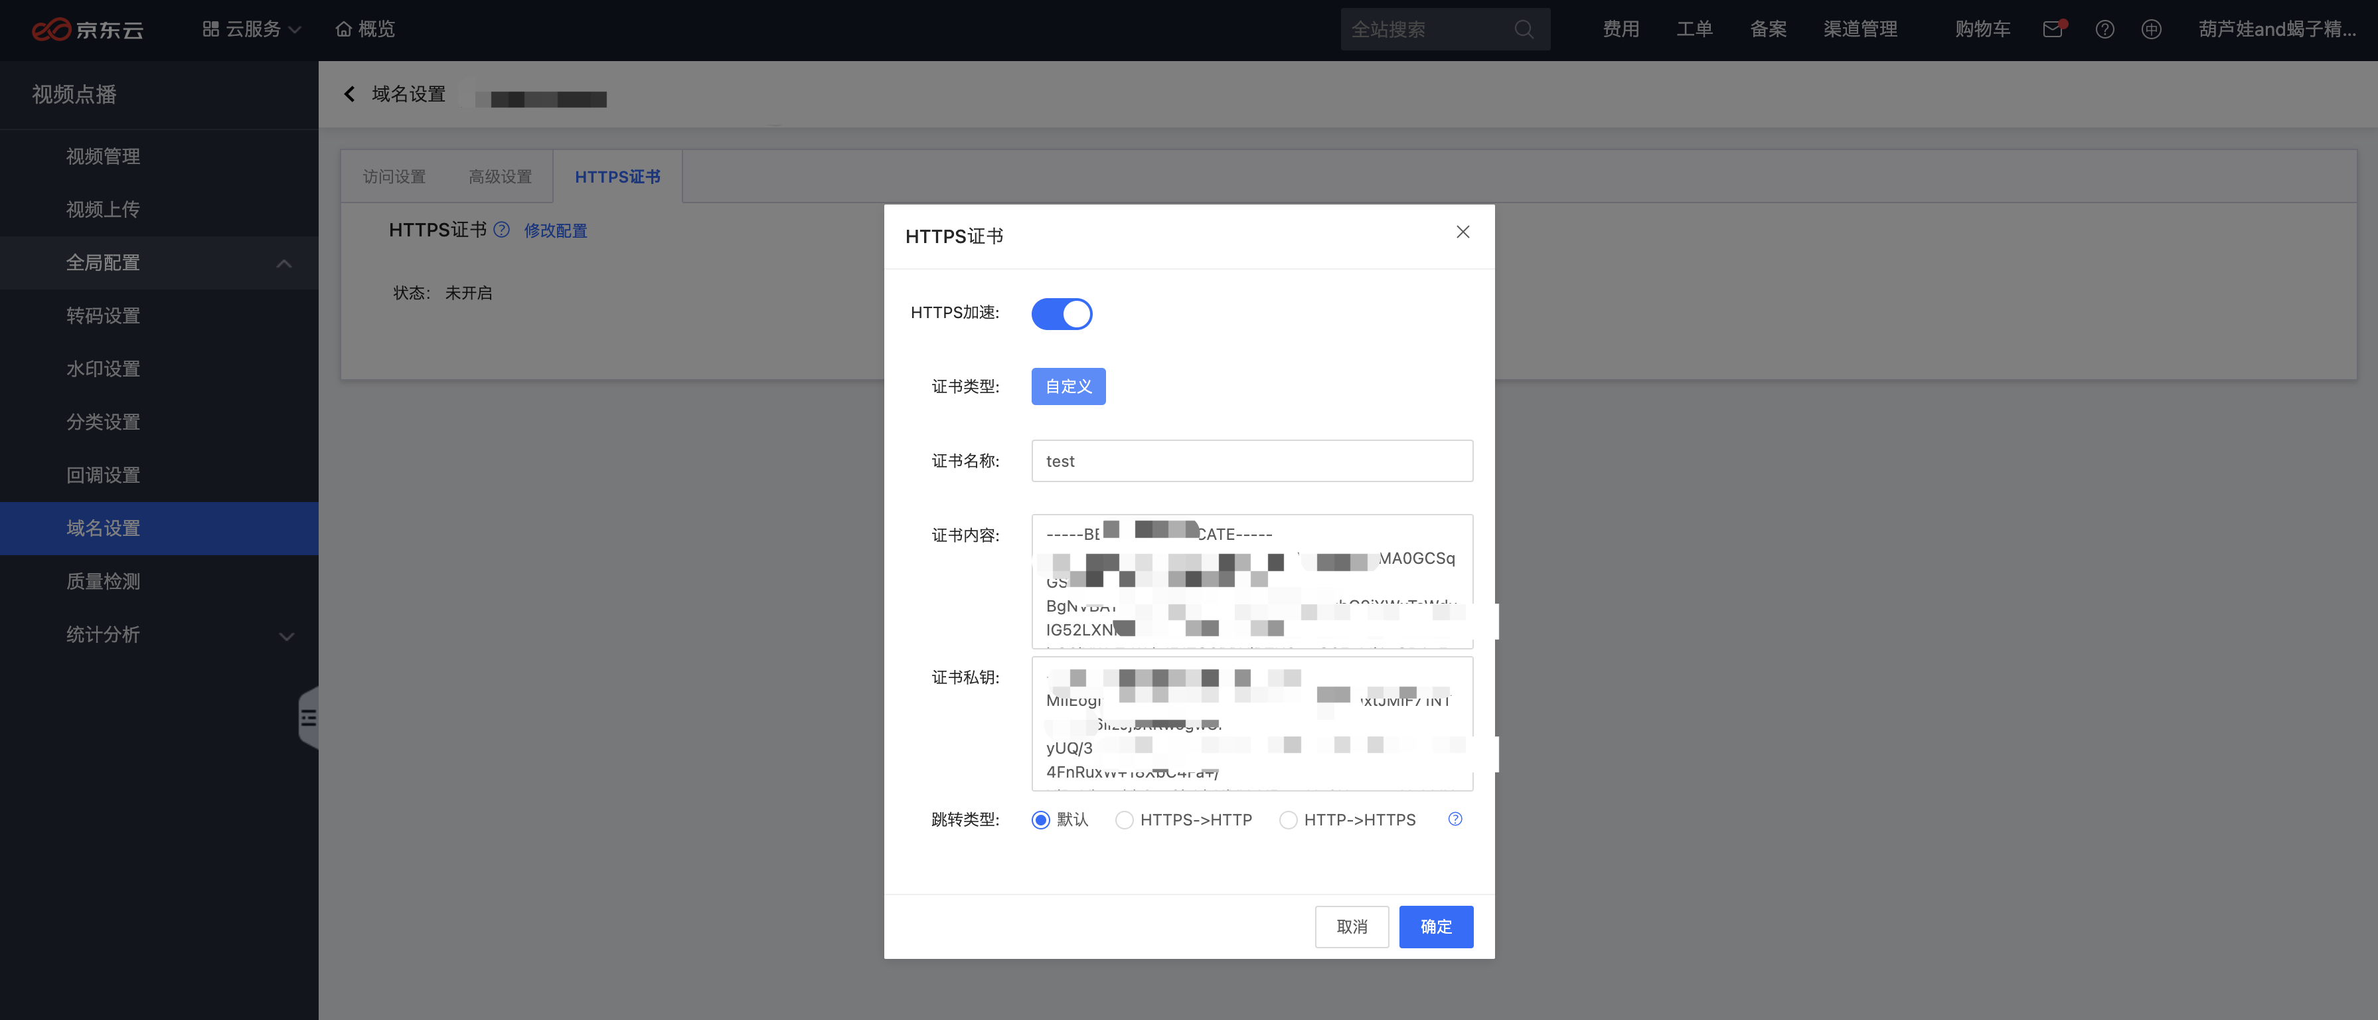Image resolution: width=2378 pixels, height=1020 pixels.
Task: Select 域名设置 in the sidebar
Action: (159, 528)
